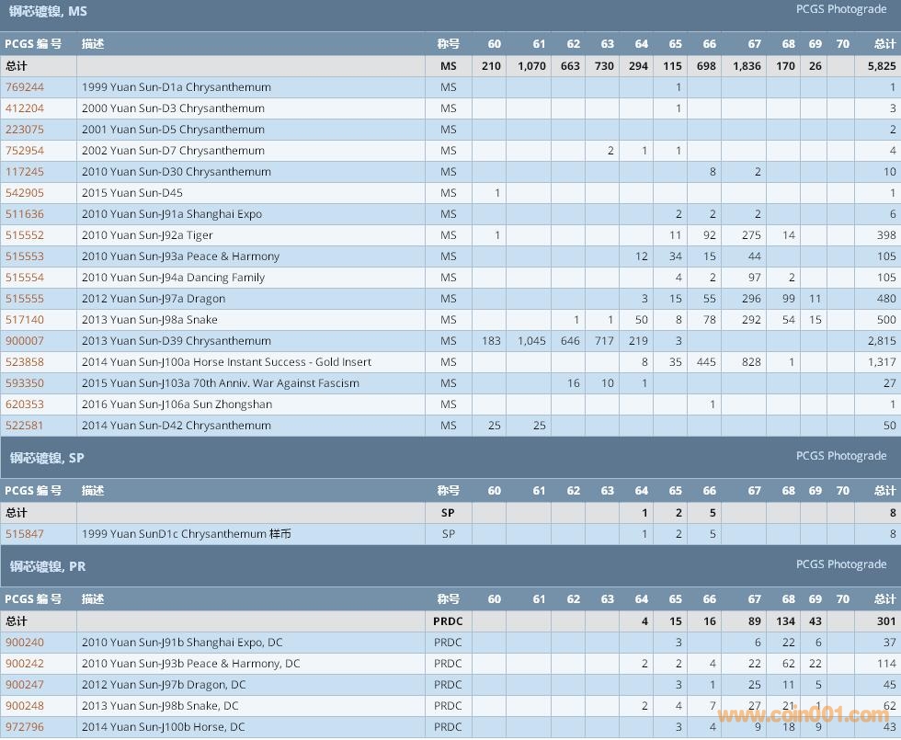Select PCGS number 900007 link
The image size is (901, 740).
point(25,341)
